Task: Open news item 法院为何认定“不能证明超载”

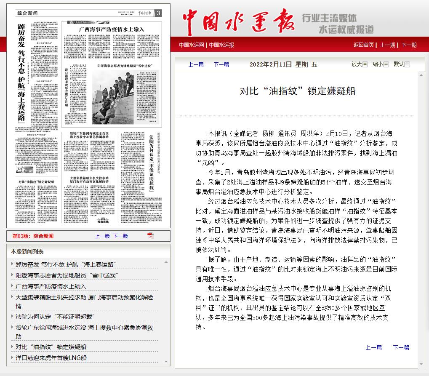Action: [55, 317]
